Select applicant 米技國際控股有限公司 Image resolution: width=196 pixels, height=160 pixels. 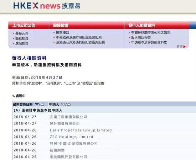68,157
